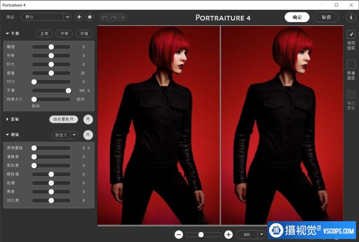Click the redo arrow icon
359x242 pixels.
[114, 17]
